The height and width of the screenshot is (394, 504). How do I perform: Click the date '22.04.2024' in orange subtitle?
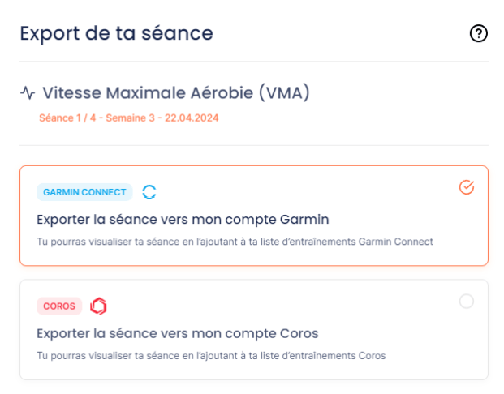click(192, 118)
